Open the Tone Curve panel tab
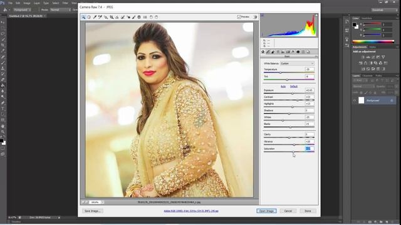 click(x=268, y=52)
